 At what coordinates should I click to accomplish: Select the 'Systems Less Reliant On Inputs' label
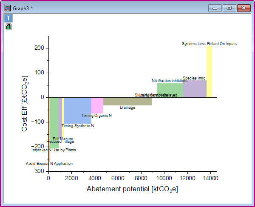tap(209, 44)
